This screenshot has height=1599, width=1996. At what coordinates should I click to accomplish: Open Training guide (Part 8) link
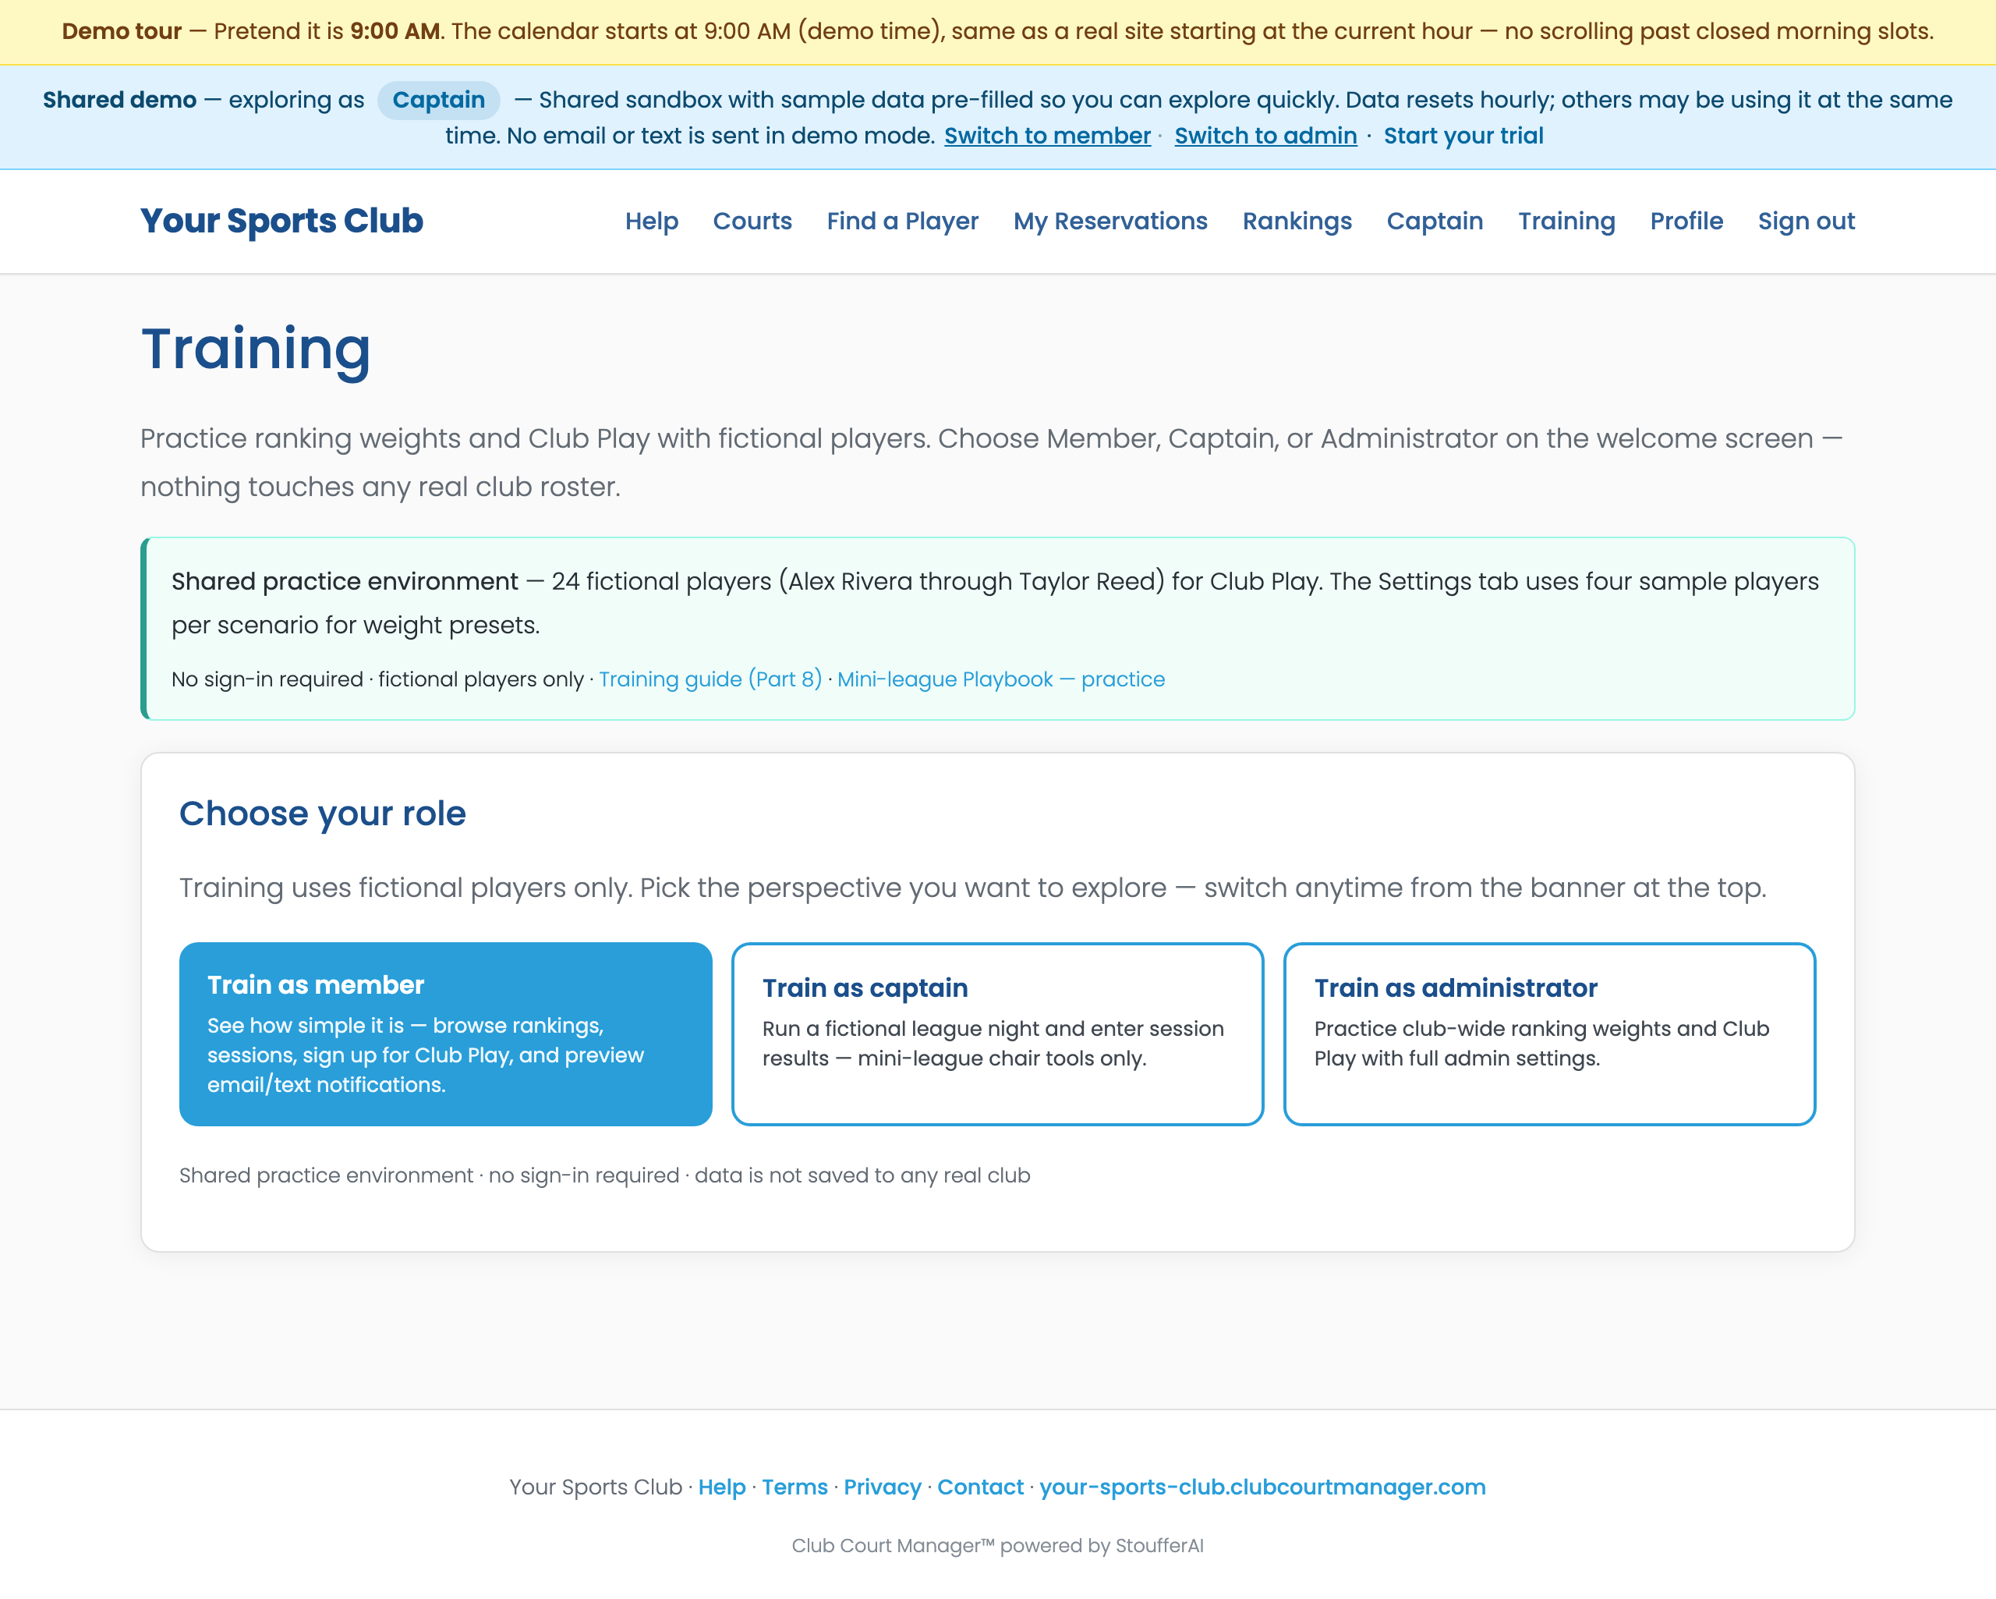click(x=710, y=679)
